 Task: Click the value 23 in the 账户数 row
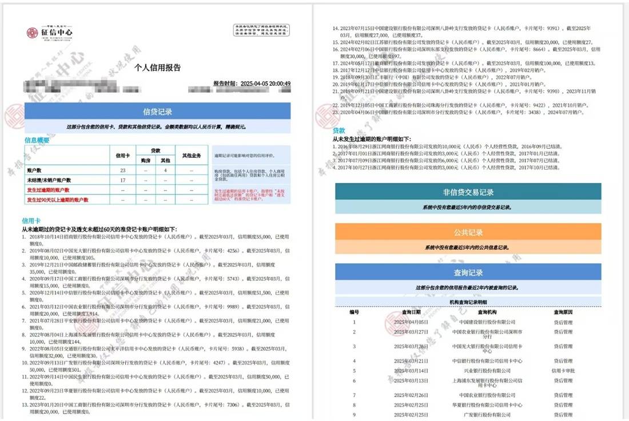pyautogui.click(x=123, y=170)
